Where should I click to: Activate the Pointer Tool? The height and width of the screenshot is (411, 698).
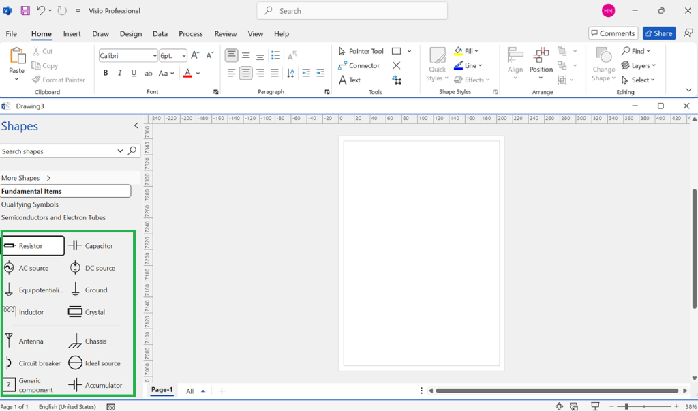pyautogui.click(x=361, y=51)
